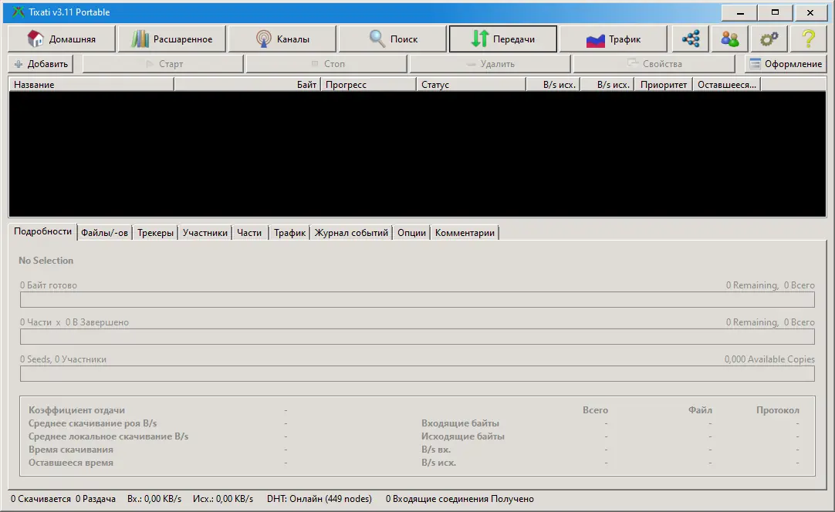Click the Старт start button
835x512 pixels.
click(163, 64)
